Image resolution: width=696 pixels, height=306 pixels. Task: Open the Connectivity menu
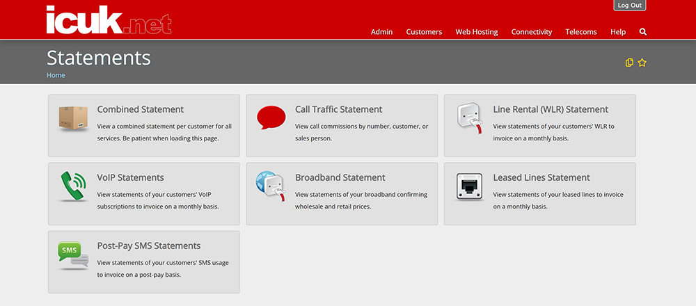coord(532,32)
